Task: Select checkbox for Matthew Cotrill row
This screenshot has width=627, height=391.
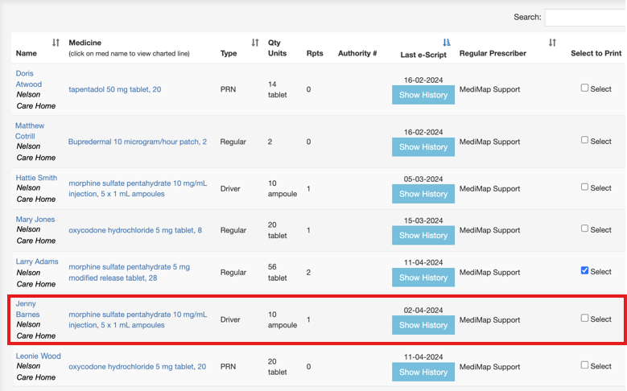Action: click(x=585, y=140)
